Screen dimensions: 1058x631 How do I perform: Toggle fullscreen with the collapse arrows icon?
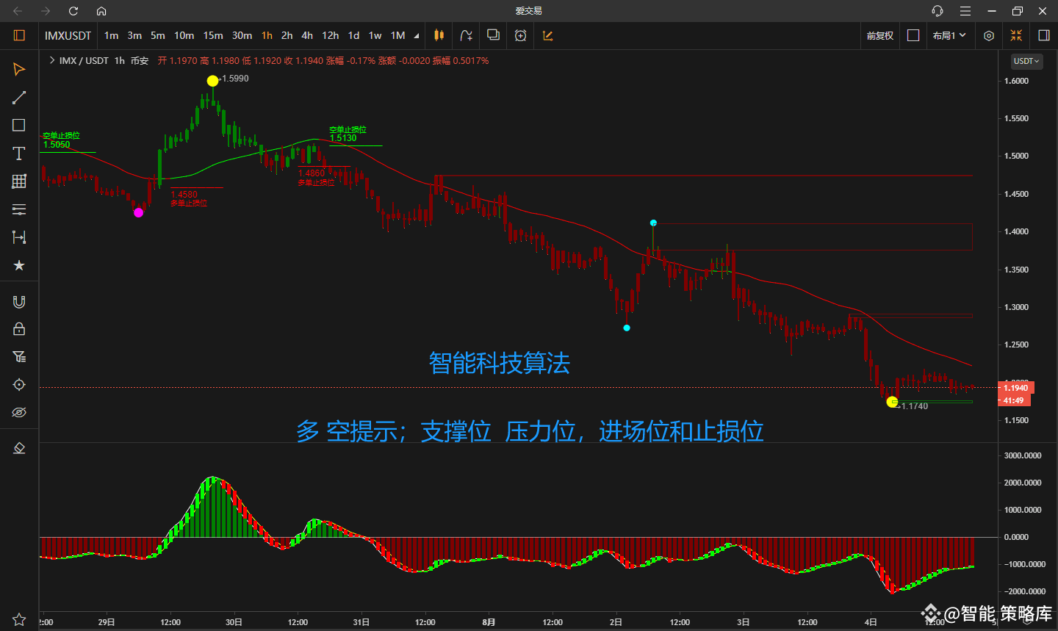pos(1017,35)
